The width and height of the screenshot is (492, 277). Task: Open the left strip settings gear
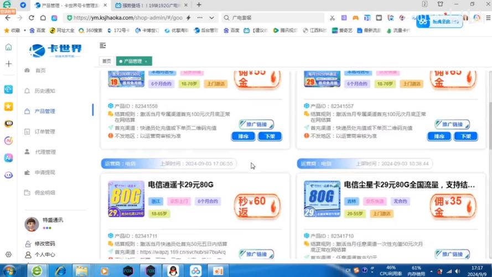pos(8,254)
